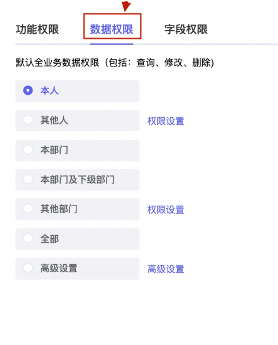Viewport: 278px width, 345px height.
Task: Pick the 本部门及下级部门 radio button circle
Action: (x=28, y=179)
